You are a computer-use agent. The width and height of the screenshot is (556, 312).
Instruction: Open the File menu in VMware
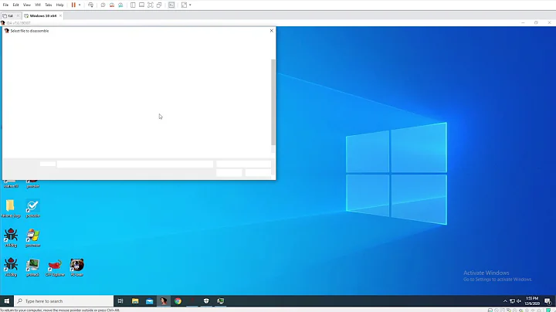click(5, 5)
